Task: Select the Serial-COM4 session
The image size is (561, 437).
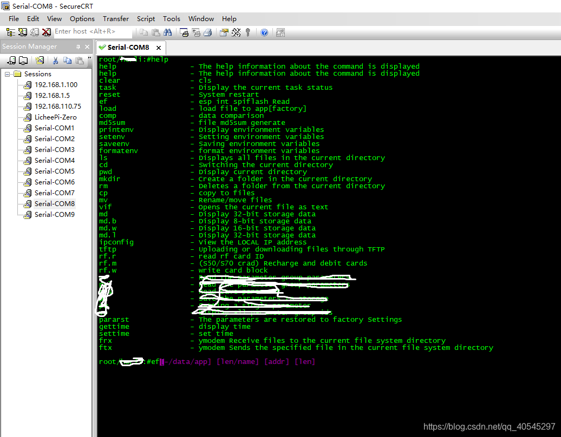Action: pyautogui.click(x=54, y=161)
